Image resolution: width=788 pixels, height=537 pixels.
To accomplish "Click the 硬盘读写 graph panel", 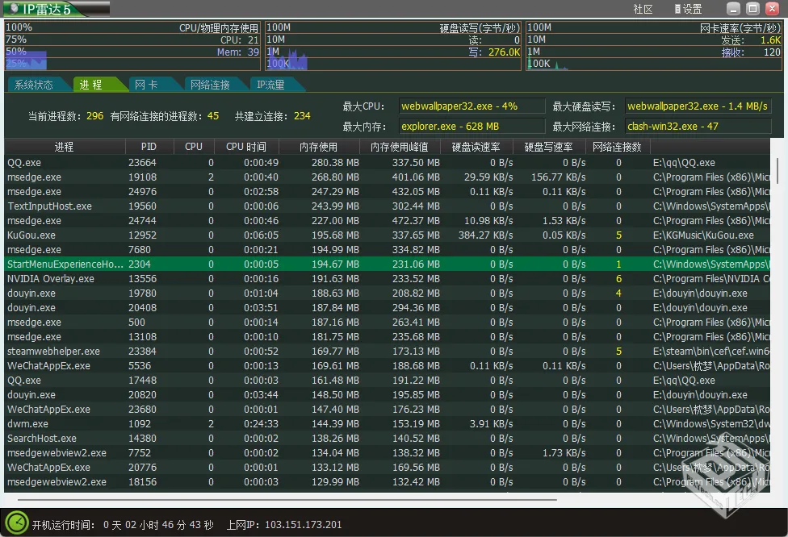I will [393, 46].
